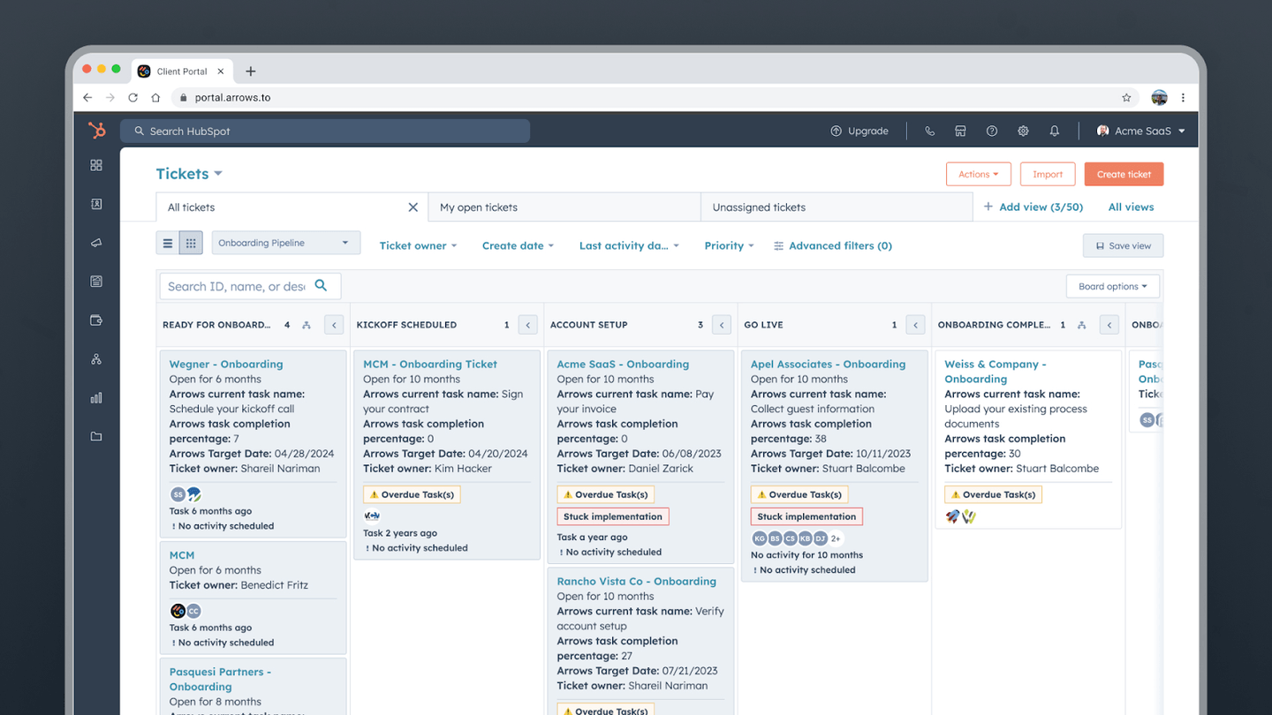The image size is (1272, 715).
Task: Open the Acme SaaS - Onboarding ticket
Action: point(623,364)
